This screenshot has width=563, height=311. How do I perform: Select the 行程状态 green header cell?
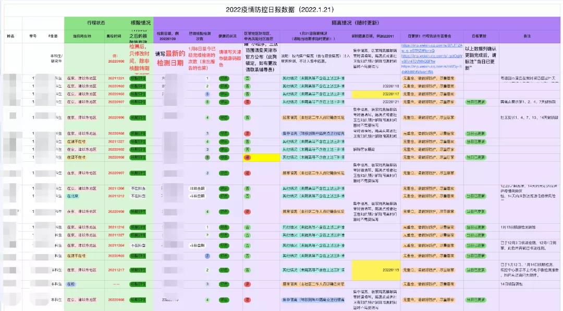(x=97, y=23)
